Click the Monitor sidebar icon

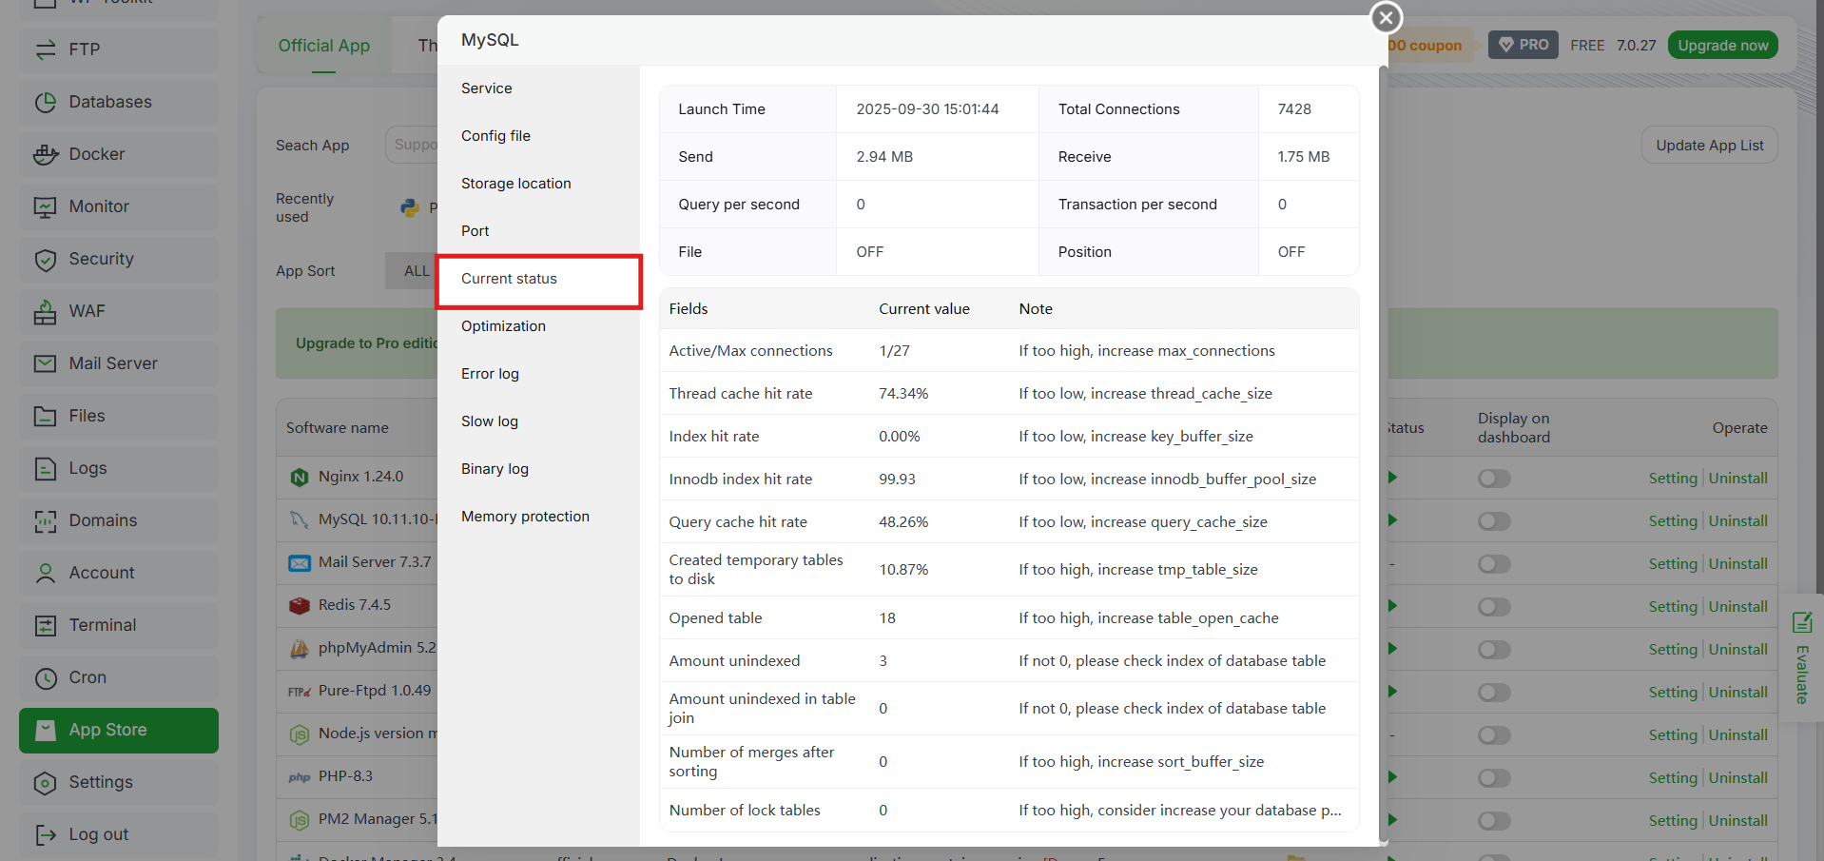(x=45, y=206)
